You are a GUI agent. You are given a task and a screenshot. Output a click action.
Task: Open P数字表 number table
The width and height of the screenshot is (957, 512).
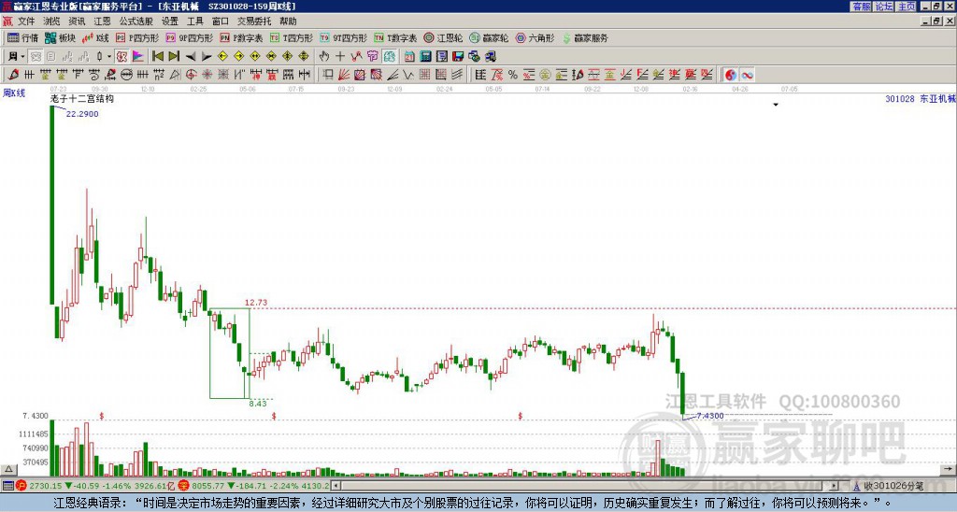pos(241,37)
